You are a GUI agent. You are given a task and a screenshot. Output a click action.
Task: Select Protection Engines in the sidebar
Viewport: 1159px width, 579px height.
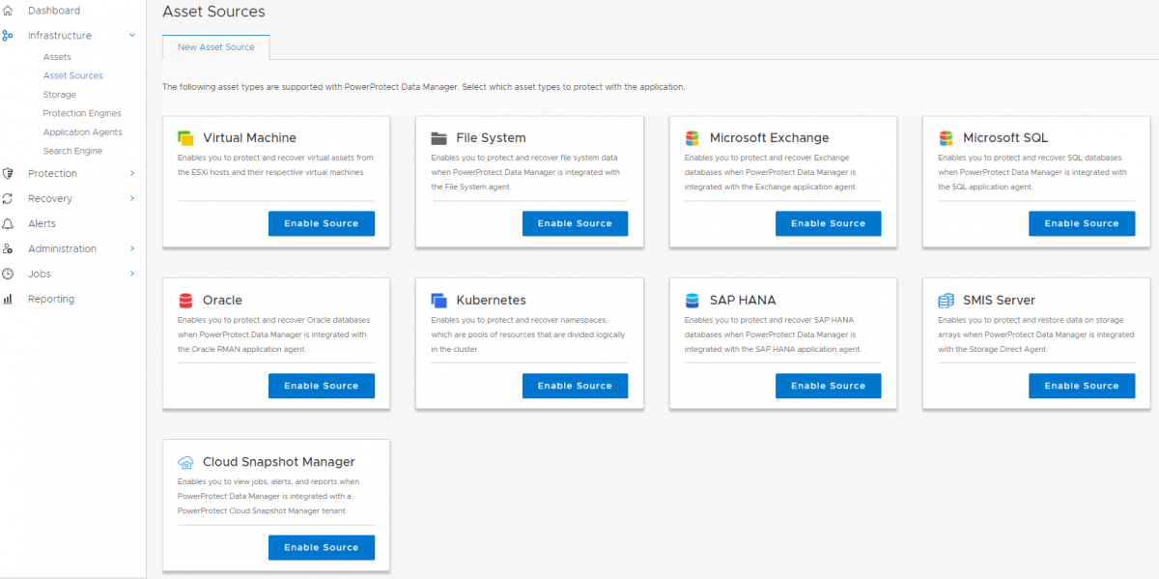pos(82,114)
